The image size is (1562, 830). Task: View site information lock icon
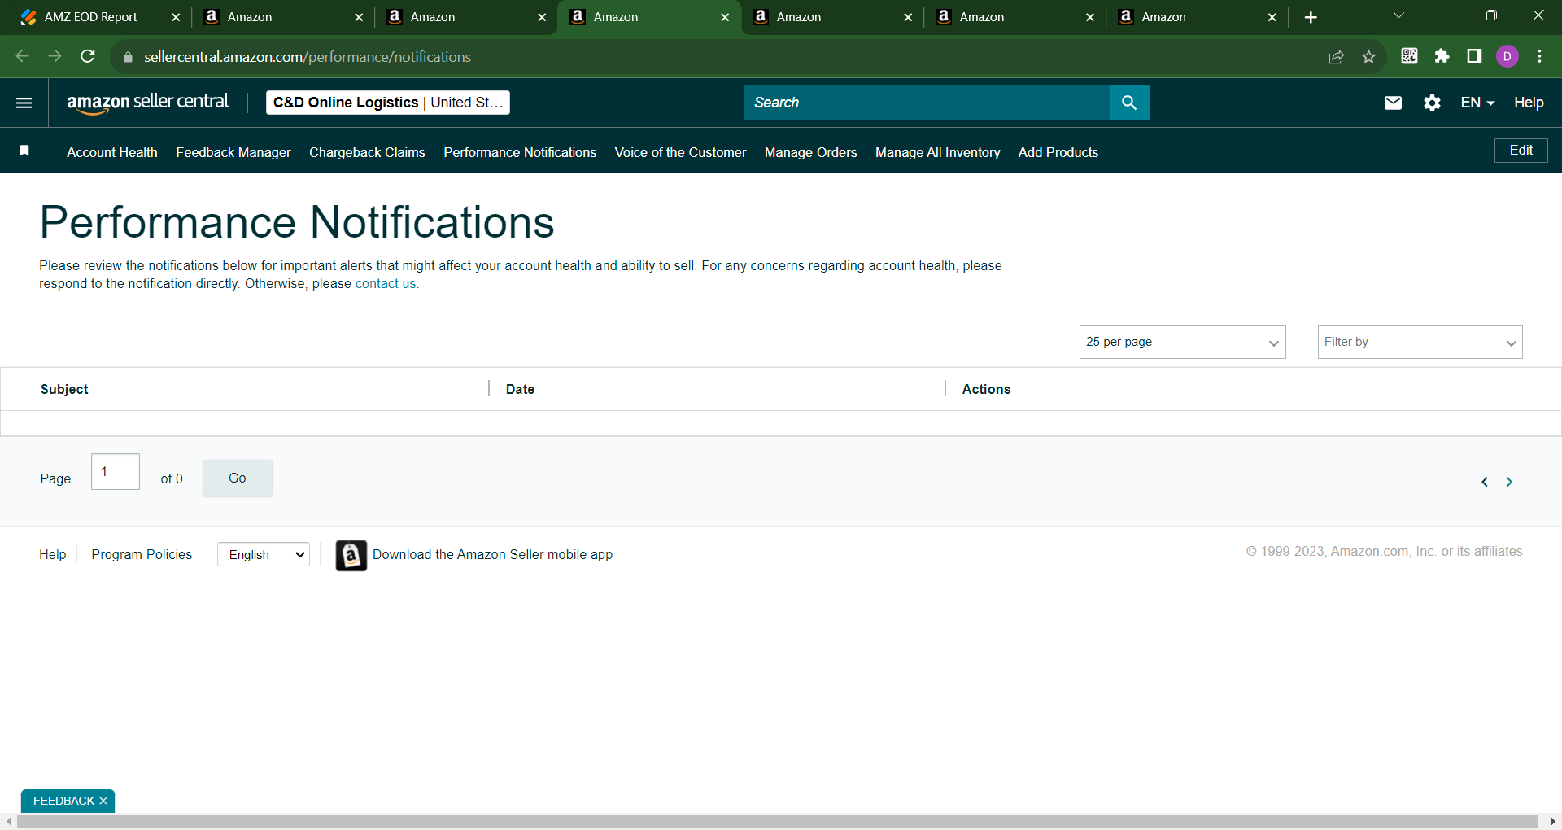128,57
